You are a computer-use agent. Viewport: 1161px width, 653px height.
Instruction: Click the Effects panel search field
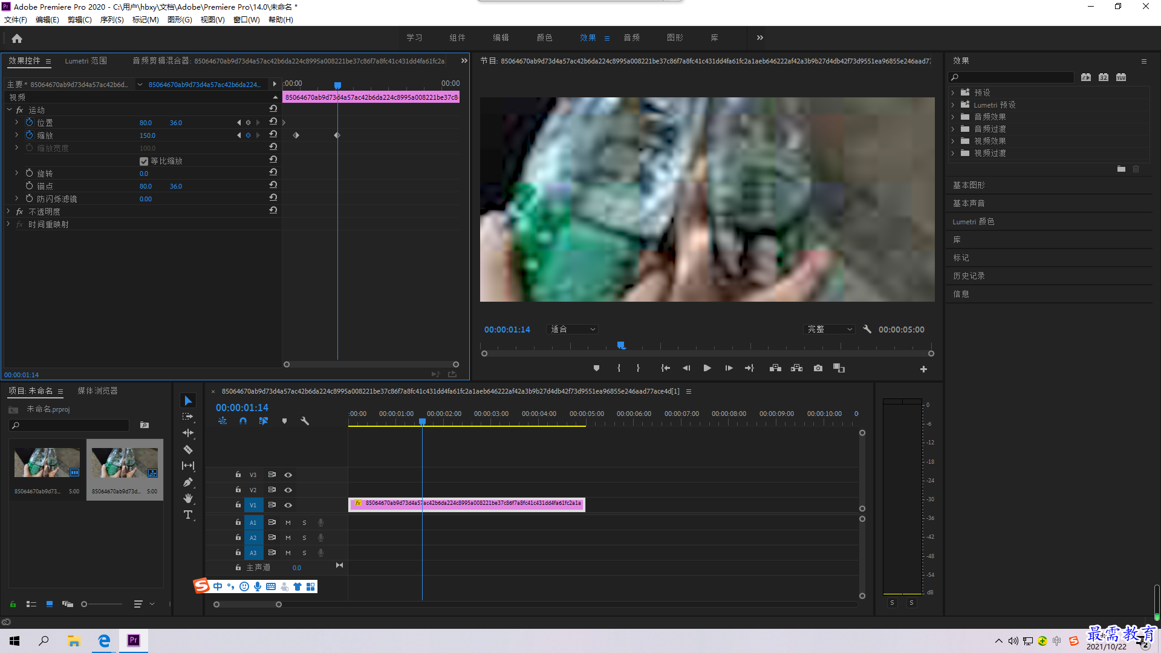point(1011,77)
